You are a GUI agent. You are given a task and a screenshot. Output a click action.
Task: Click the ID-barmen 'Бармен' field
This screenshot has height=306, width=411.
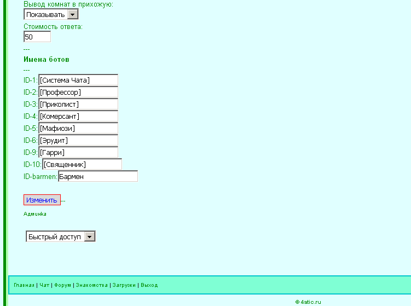click(97, 177)
